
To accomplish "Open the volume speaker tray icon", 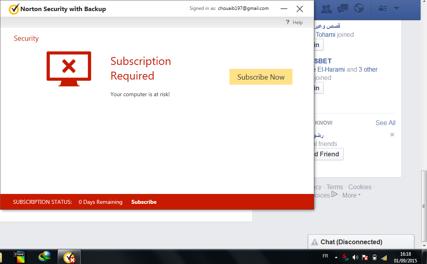I will [355, 257].
